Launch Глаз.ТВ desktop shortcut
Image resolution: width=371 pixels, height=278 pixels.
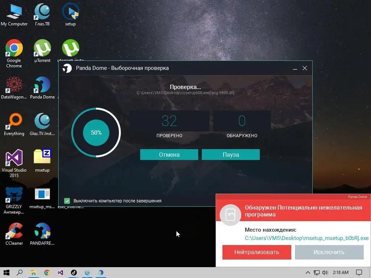click(42, 14)
